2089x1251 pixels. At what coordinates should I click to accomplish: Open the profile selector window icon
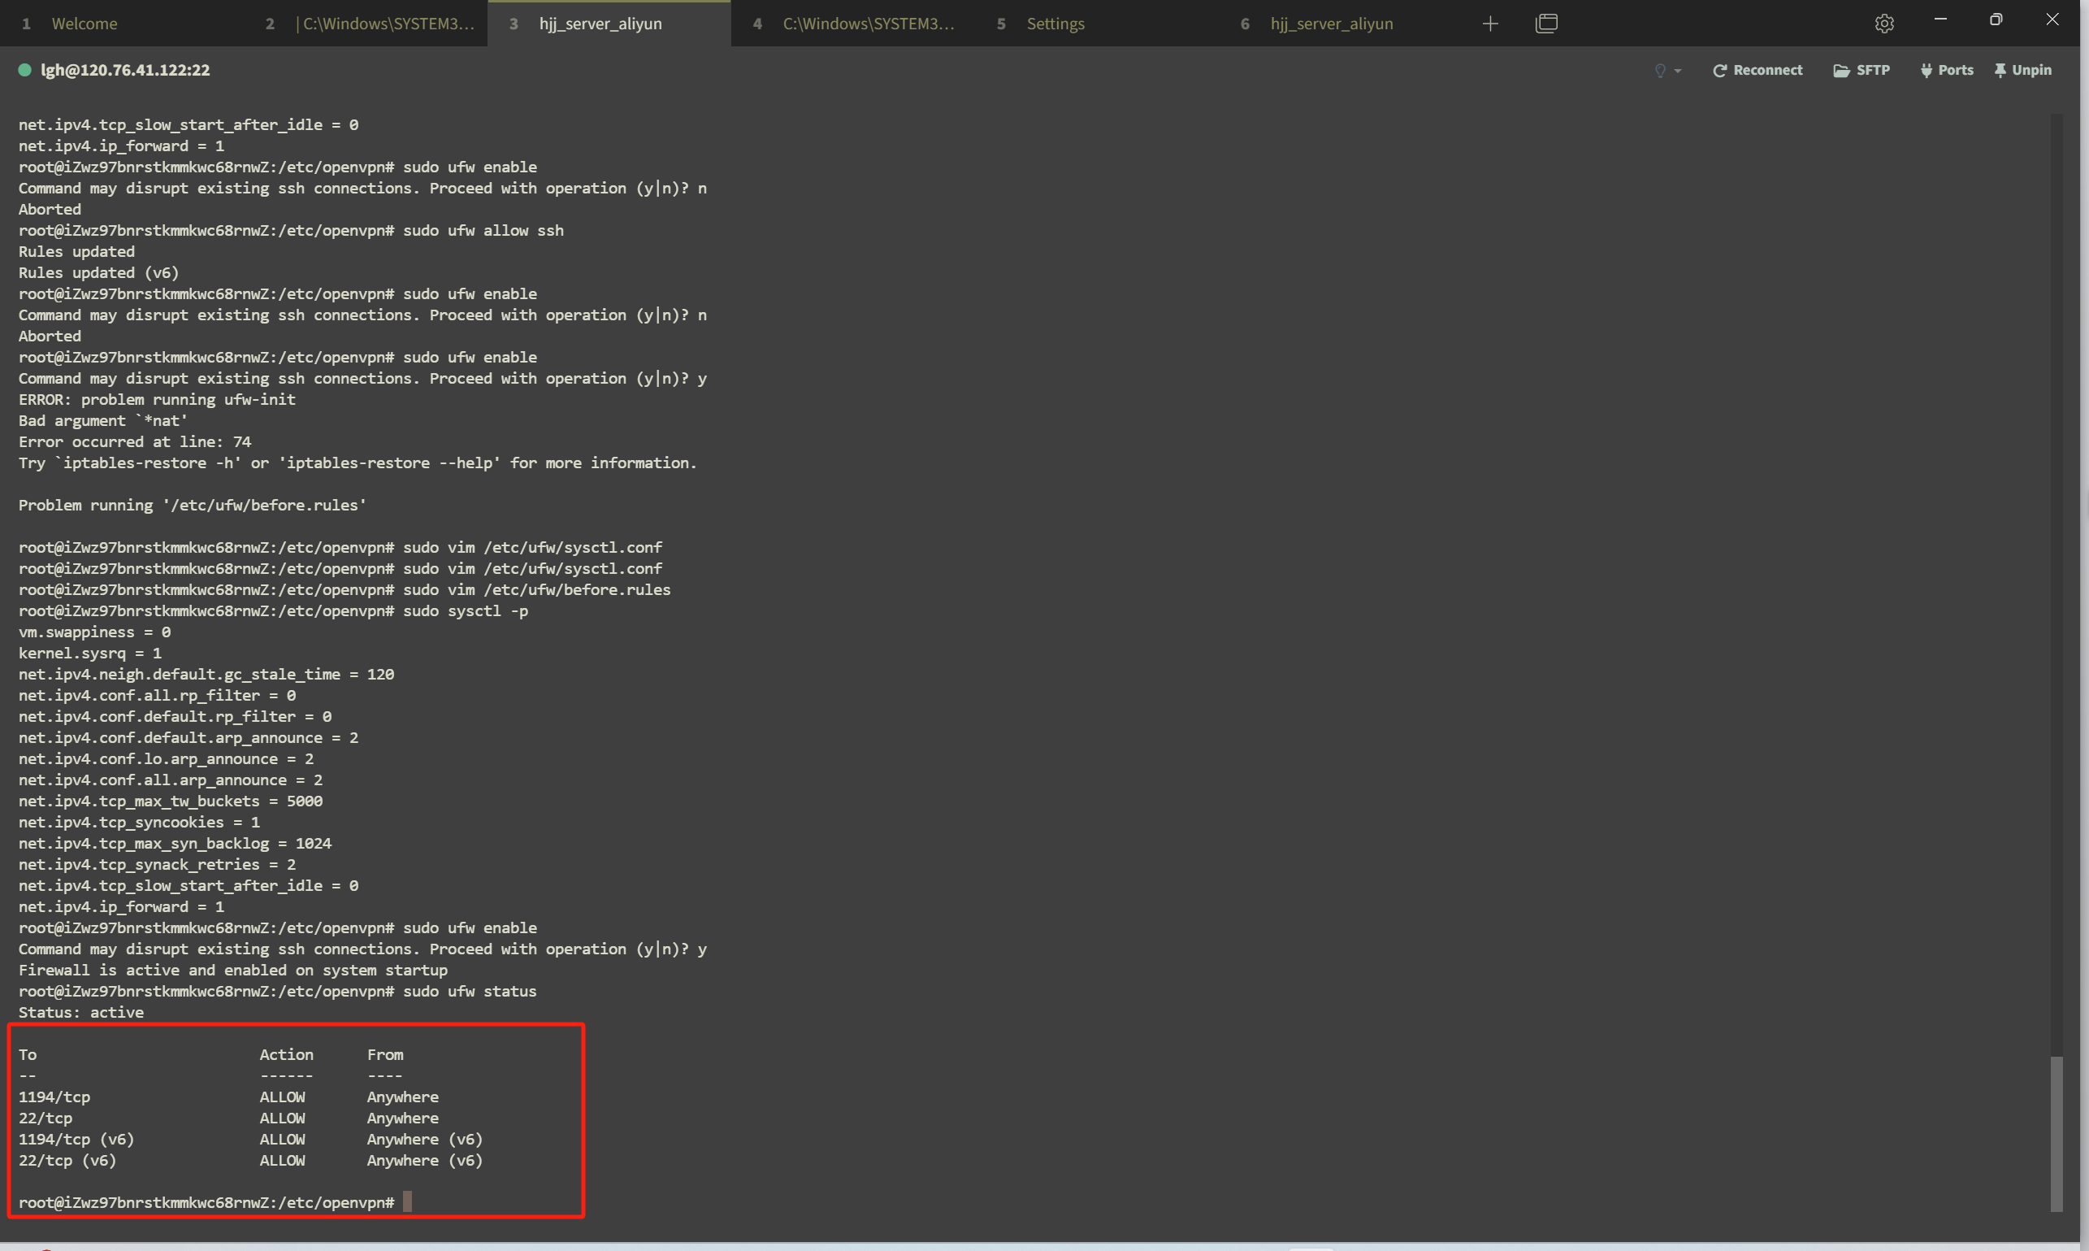tap(1546, 24)
